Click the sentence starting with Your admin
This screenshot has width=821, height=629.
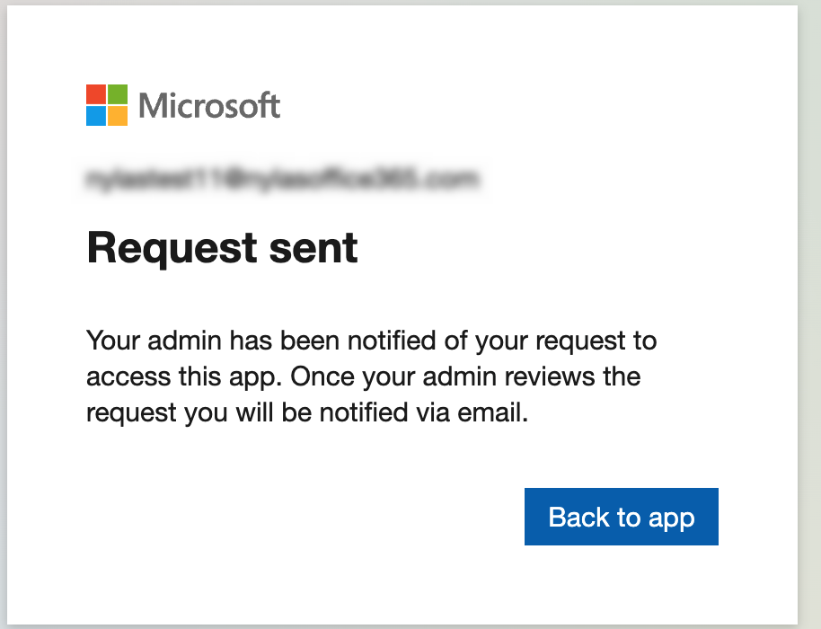click(370, 341)
